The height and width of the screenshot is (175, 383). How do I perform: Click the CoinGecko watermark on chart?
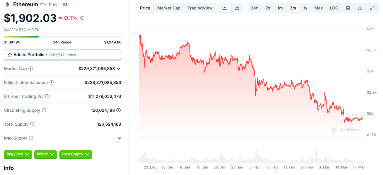pyautogui.click(x=345, y=130)
